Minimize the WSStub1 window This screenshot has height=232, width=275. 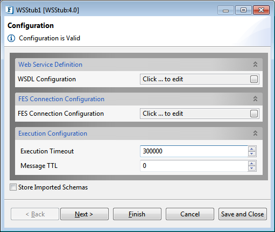[x=226, y=10]
